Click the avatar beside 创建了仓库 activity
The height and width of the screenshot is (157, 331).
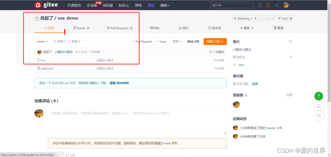[235, 136]
